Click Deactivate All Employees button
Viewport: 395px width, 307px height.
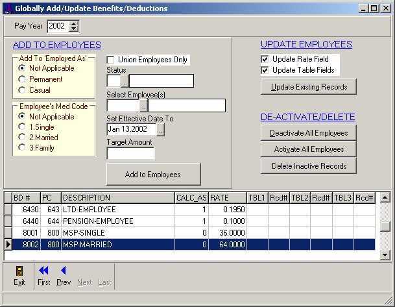click(309, 133)
